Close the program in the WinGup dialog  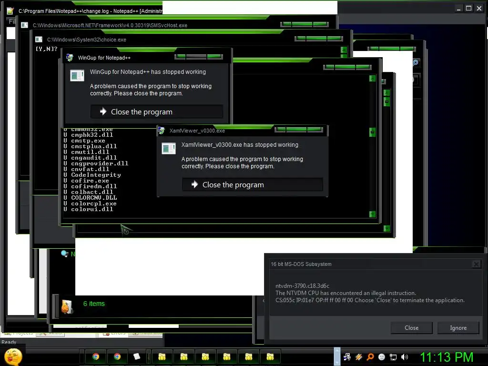coord(157,112)
